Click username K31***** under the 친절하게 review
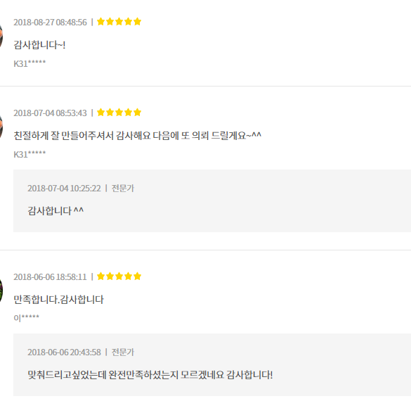The image size is (411, 401). [30, 154]
